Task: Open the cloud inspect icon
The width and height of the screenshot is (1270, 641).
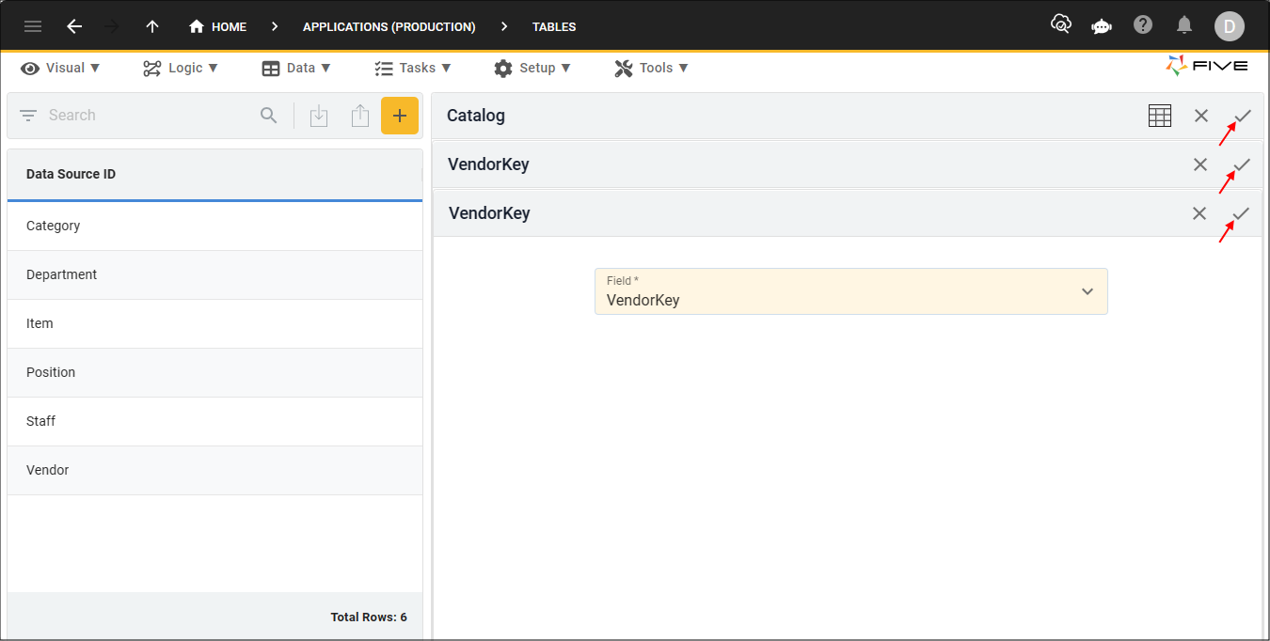Action: (1061, 24)
